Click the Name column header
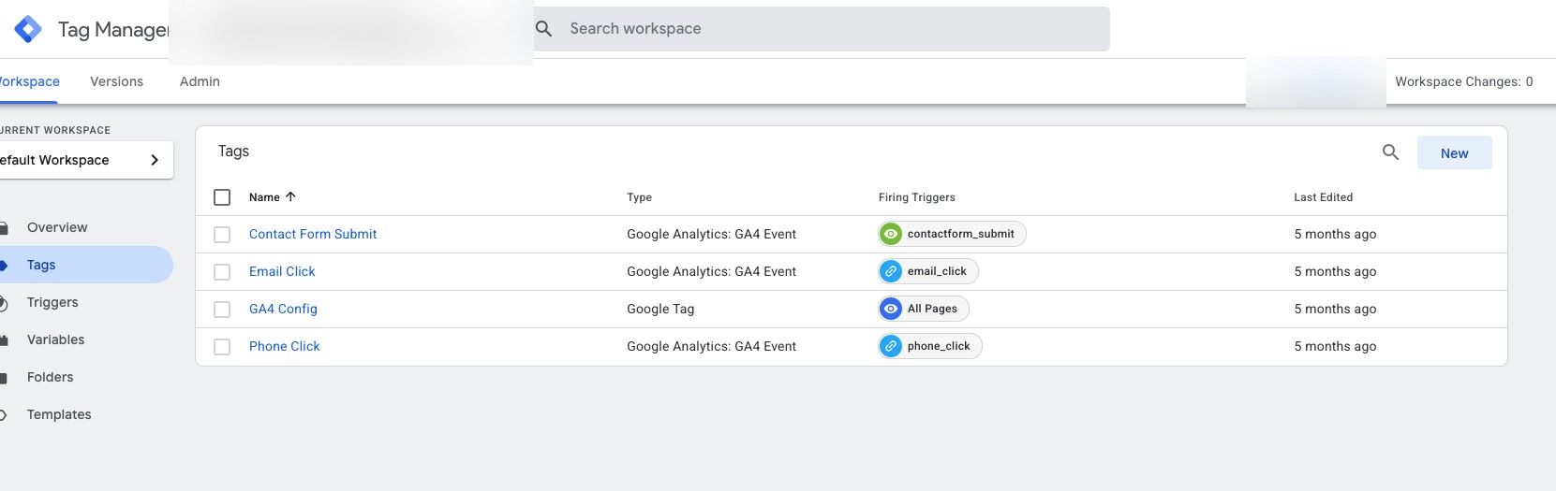The width and height of the screenshot is (1556, 491). 264,197
